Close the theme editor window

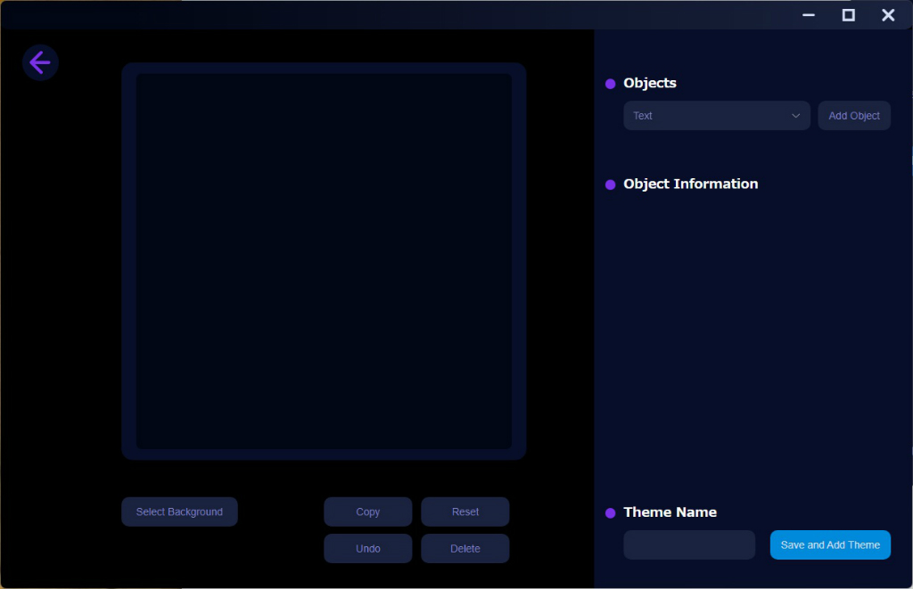click(888, 15)
